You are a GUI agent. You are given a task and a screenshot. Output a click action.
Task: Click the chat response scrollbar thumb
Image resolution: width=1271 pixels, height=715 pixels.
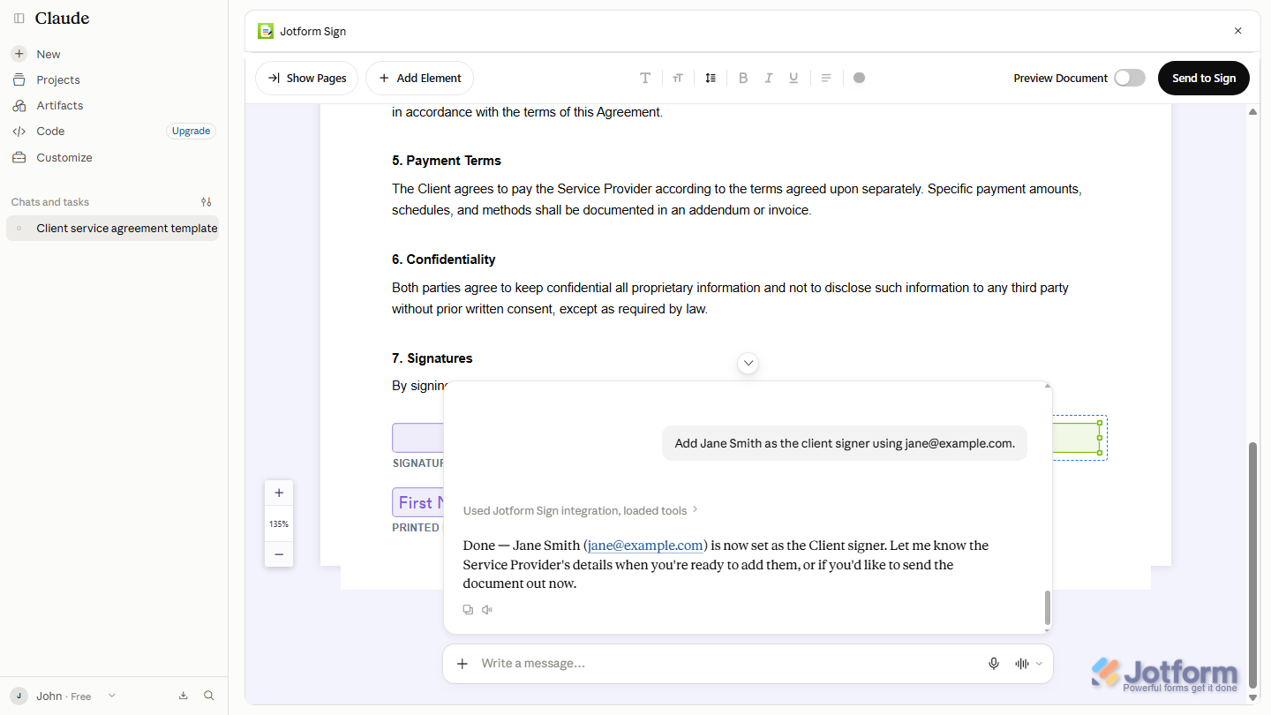[1048, 608]
